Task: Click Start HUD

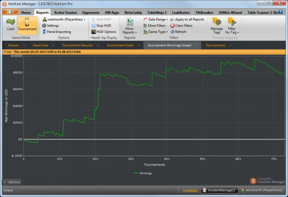Action: [102, 19]
